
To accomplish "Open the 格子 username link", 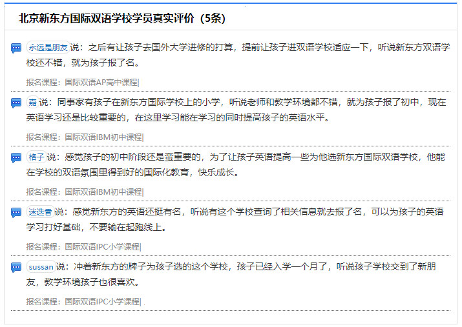I will (x=36, y=157).
